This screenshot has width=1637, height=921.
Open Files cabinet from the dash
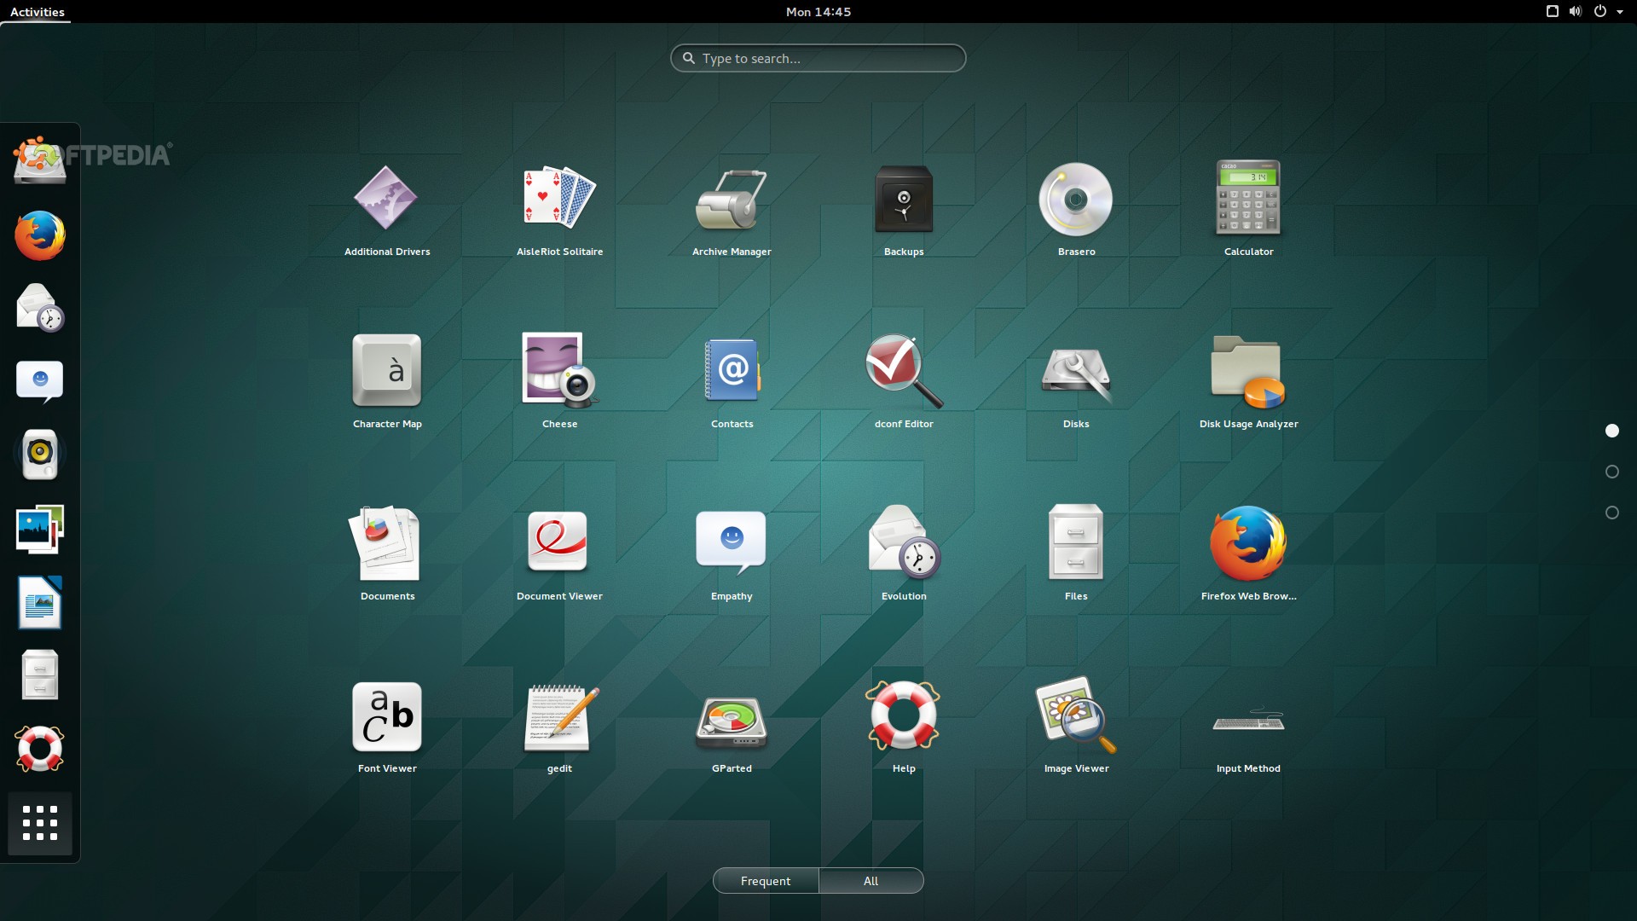(x=40, y=675)
